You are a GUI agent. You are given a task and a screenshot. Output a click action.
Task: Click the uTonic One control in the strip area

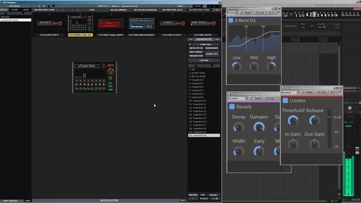[x=94, y=78]
